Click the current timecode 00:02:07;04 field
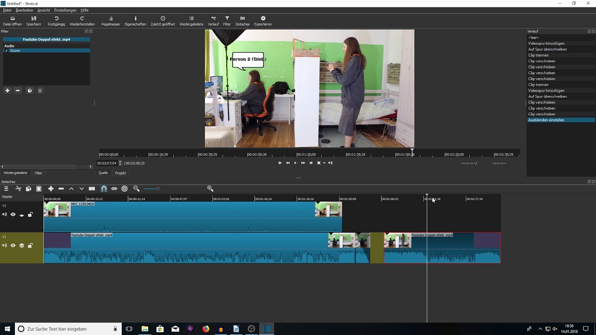This screenshot has height=335, width=596. click(107, 163)
